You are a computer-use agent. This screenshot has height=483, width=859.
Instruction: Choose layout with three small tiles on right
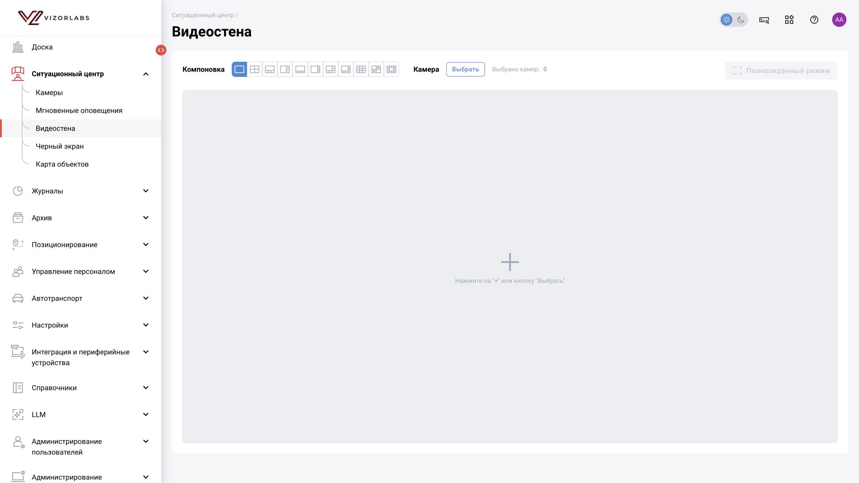[x=285, y=69]
